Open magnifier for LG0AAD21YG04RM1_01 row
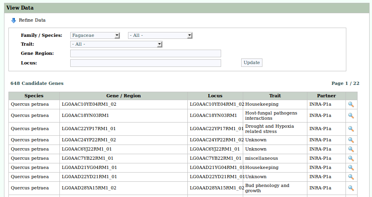The height and width of the screenshot is (197, 372). click(351, 168)
